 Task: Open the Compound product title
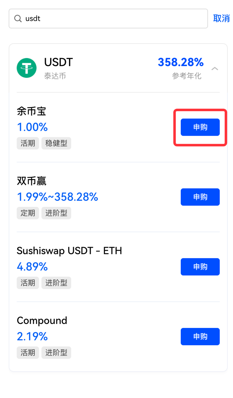(x=42, y=321)
